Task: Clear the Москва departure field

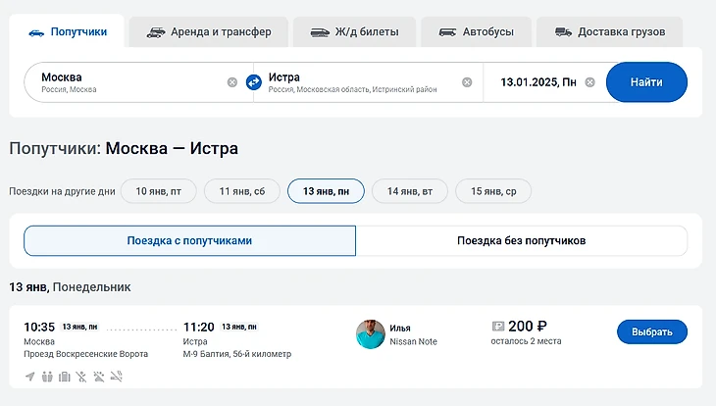Action: tap(232, 82)
